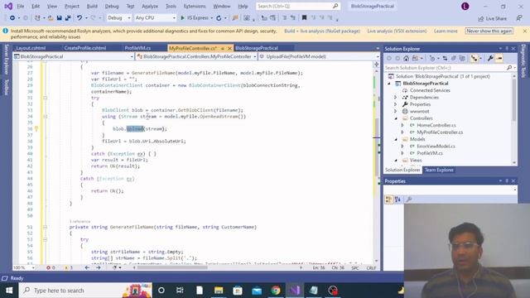The width and height of the screenshot is (530, 298).
Task: Collapse the Controllers folder node
Action: (396, 118)
